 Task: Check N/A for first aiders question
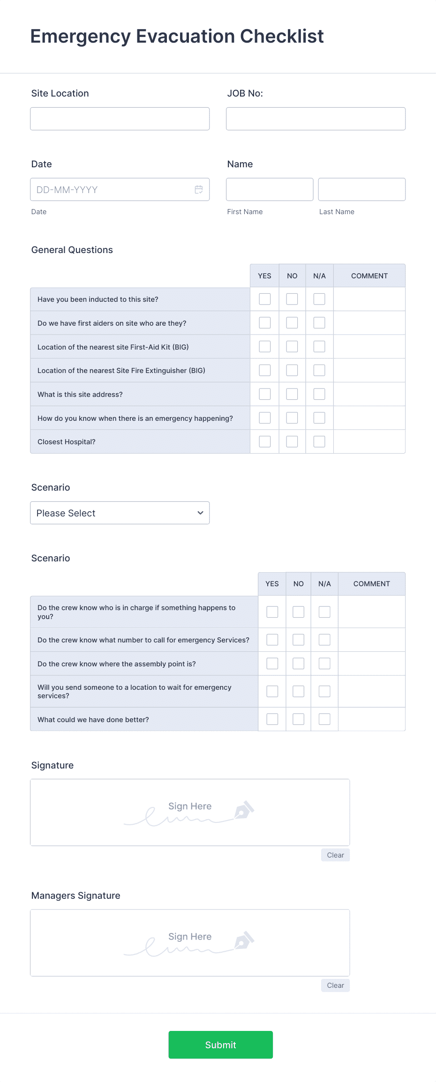[x=319, y=322]
